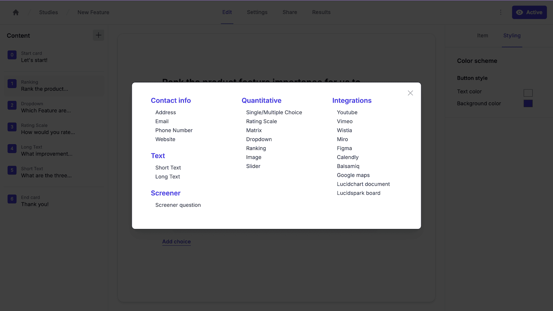553x311 pixels.
Task: Close the item type picker dialog
Action: [x=410, y=93]
